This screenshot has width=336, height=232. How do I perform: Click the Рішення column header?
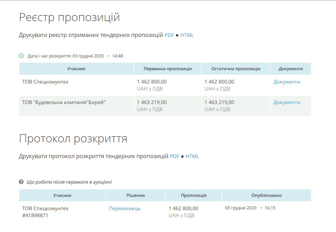[x=135, y=195]
